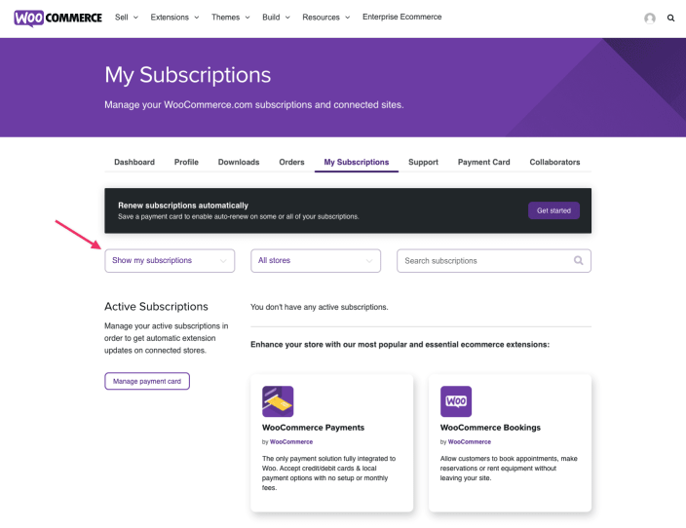686x528 pixels.
Task: Switch to the Dashboard tab
Action: [x=134, y=163]
